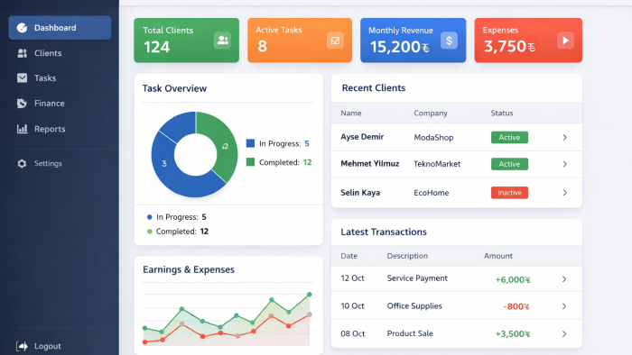Click the Reports bar chart icon

click(22, 129)
